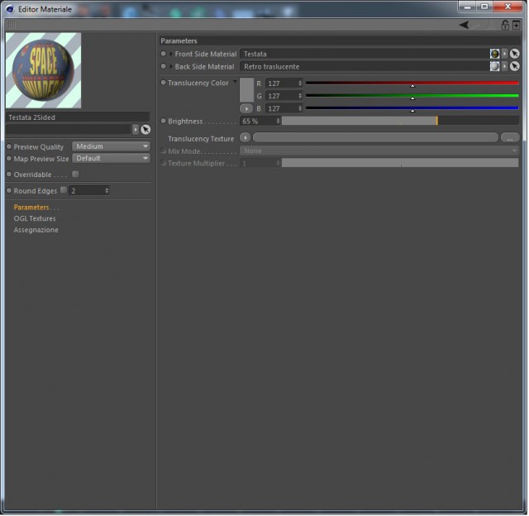529x516 pixels.
Task: Click the Space Invaders material preview sphere
Action: pos(44,70)
